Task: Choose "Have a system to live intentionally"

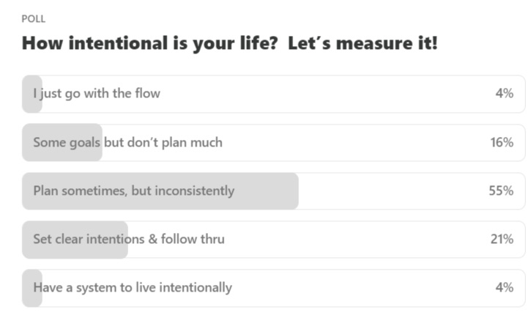Action: tap(274, 288)
